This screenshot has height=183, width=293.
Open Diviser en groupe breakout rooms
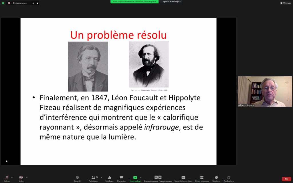[x=202, y=178]
